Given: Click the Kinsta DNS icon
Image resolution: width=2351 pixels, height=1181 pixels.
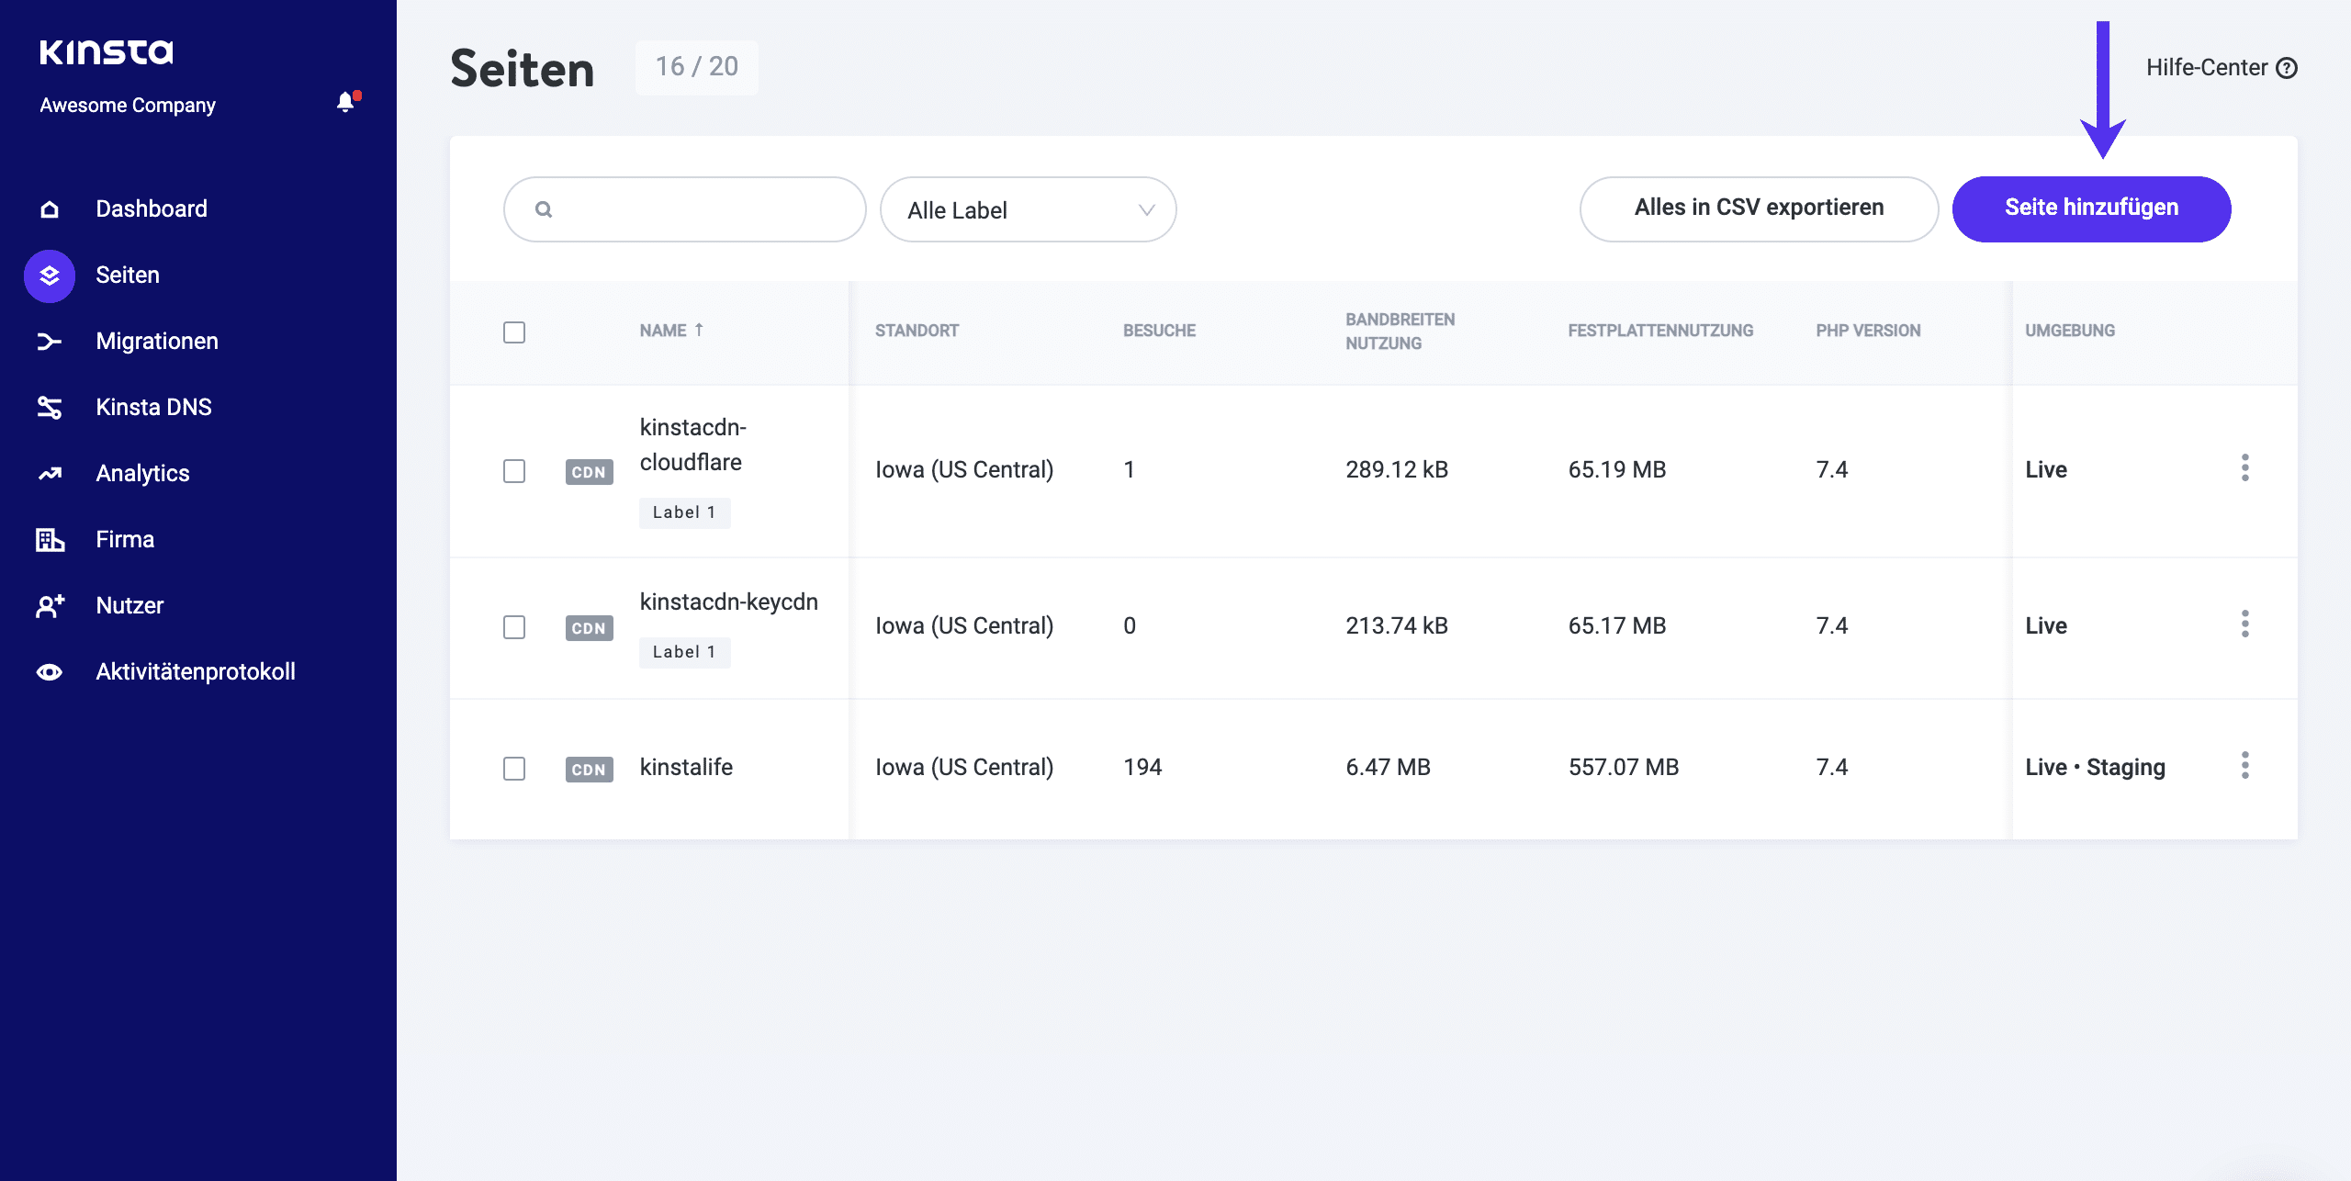Looking at the screenshot, I should (x=50, y=408).
